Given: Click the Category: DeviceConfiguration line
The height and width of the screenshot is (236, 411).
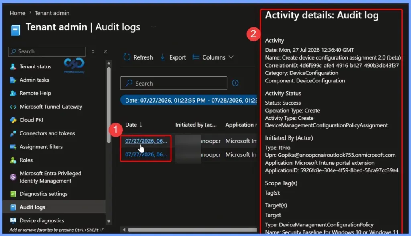Looking at the screenshot, I should pyautogui.click(x=301, y=73).
